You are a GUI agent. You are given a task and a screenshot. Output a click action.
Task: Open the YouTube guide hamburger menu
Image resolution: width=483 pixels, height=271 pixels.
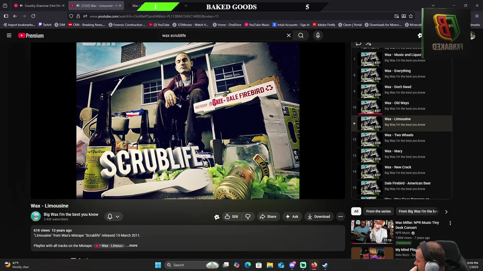pos(9,35)
